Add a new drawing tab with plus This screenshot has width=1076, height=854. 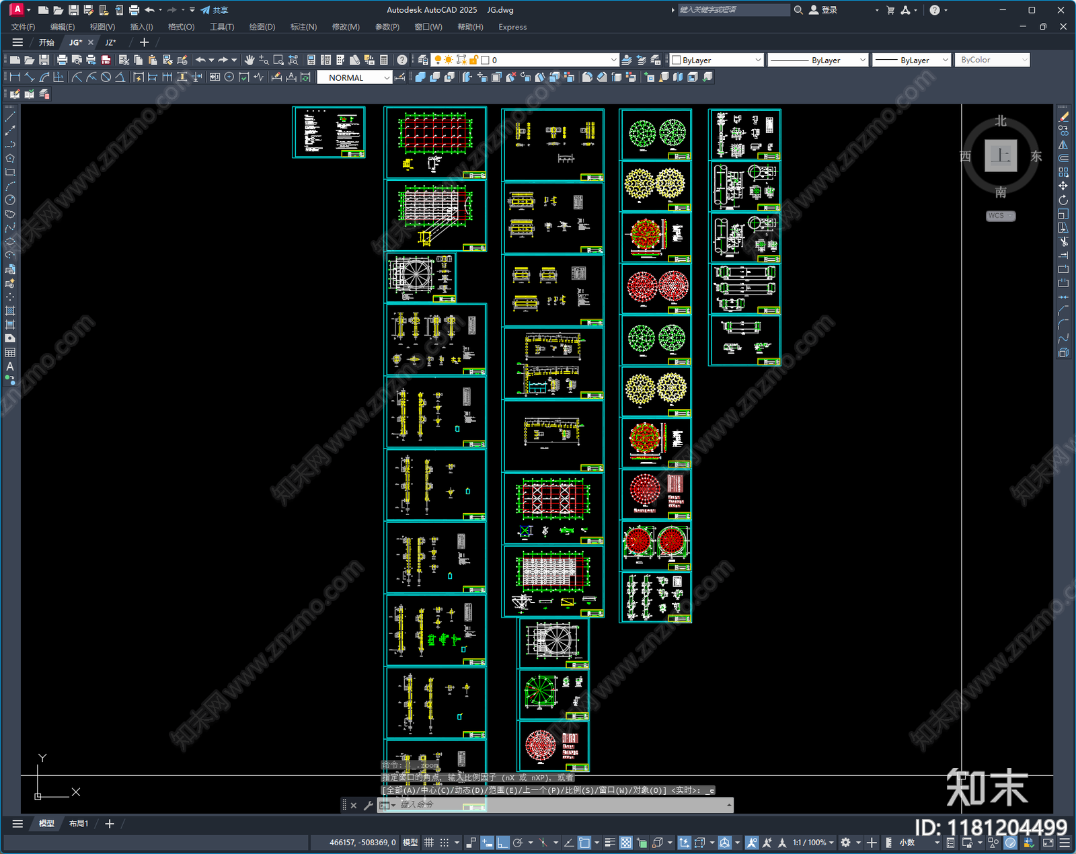[144, 42]
